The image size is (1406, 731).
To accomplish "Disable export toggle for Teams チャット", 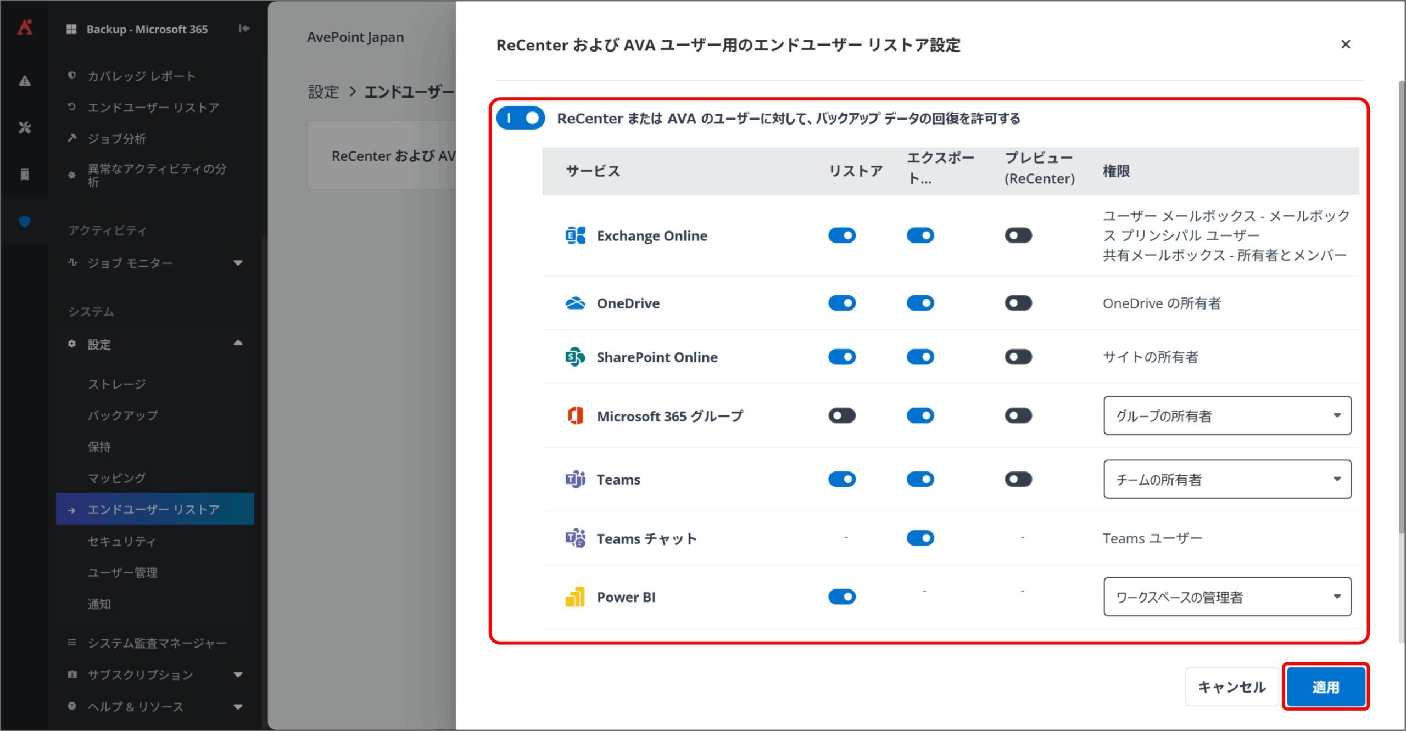I will click(x=920, y=538).
